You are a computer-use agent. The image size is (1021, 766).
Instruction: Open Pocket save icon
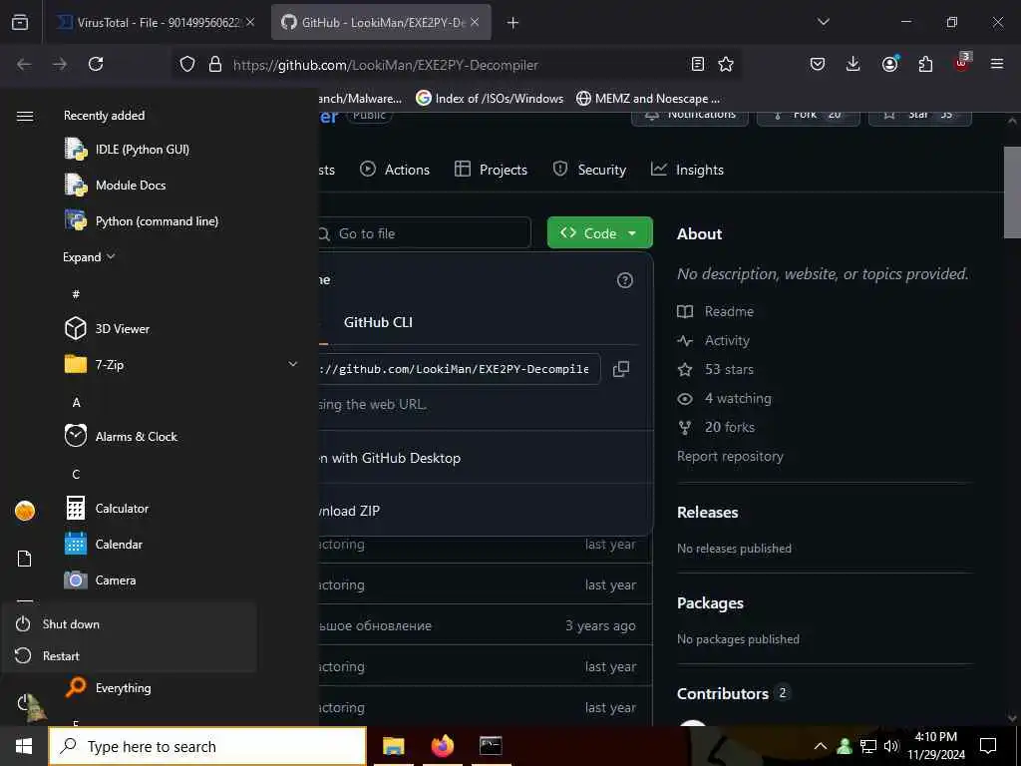pos(818,64)
